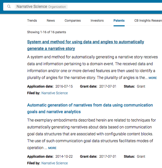162x168 pixels.
Task: Expand the first patent abstract with MORE
Action: point(153,78)
